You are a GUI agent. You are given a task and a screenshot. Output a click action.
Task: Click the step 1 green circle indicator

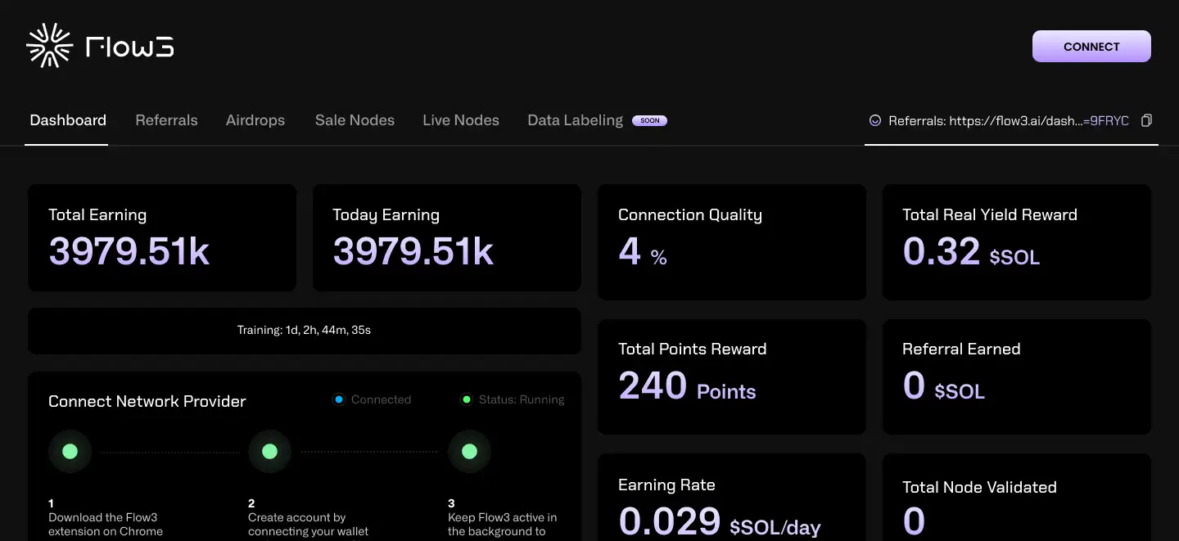click(70, 451)
